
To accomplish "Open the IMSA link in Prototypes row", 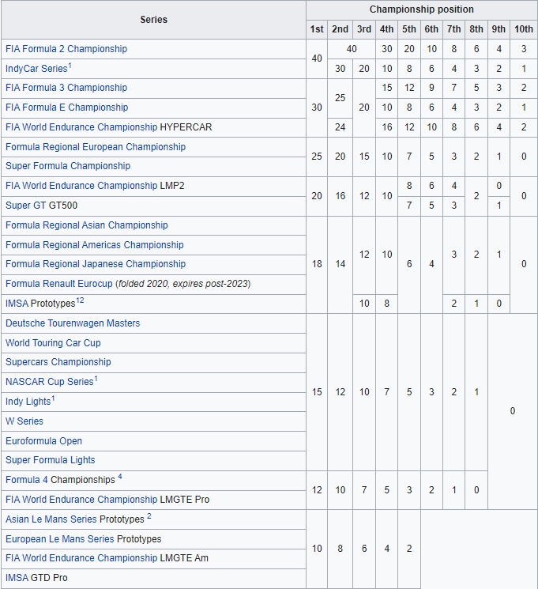I will (17, 304).
